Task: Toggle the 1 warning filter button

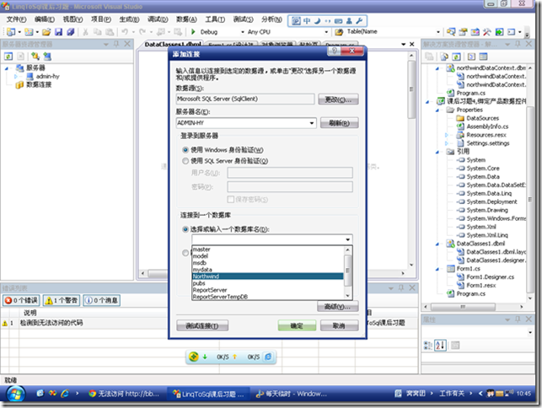Action: 62,300
